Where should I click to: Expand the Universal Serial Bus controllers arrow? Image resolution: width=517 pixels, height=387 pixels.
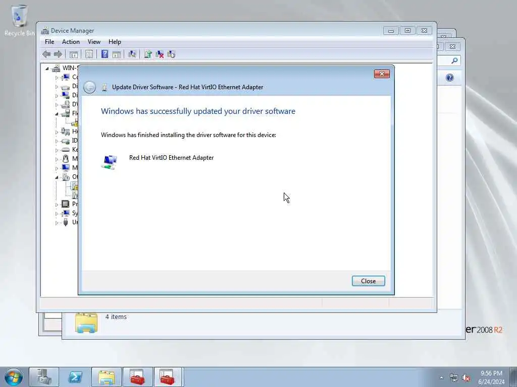pyautogui.click(x=57, y=222)
